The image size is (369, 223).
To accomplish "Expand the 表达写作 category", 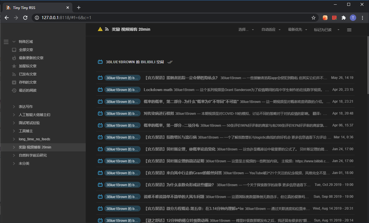I will [x=14, y=107].
